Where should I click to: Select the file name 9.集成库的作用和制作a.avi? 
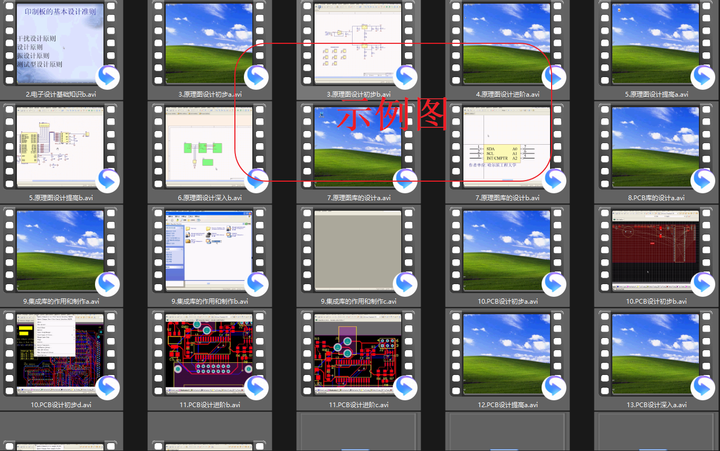coord(61,302)
